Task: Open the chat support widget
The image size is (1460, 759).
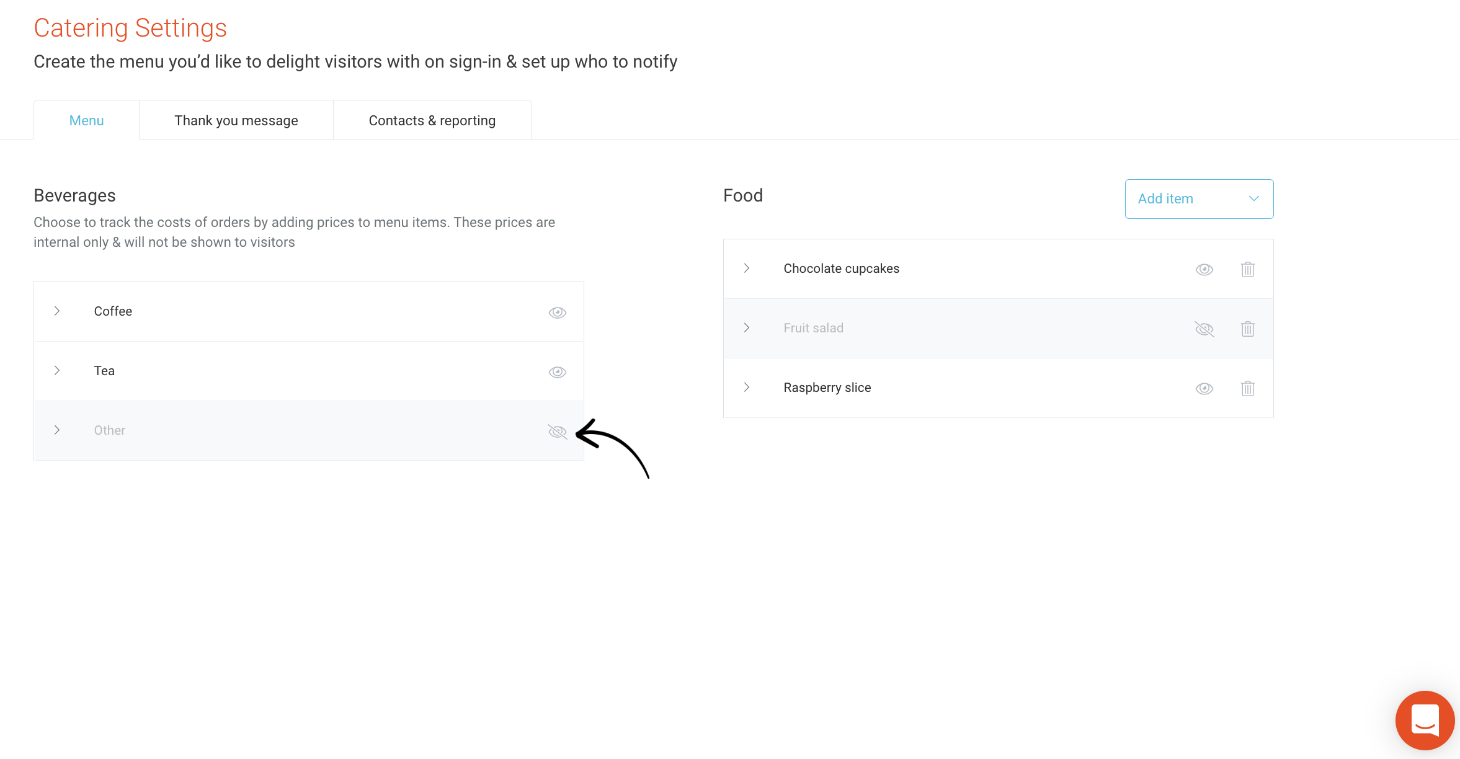Action: coord(1425,720)
